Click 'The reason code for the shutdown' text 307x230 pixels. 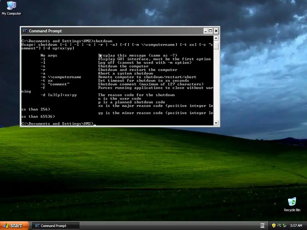[x=136, y=95]
